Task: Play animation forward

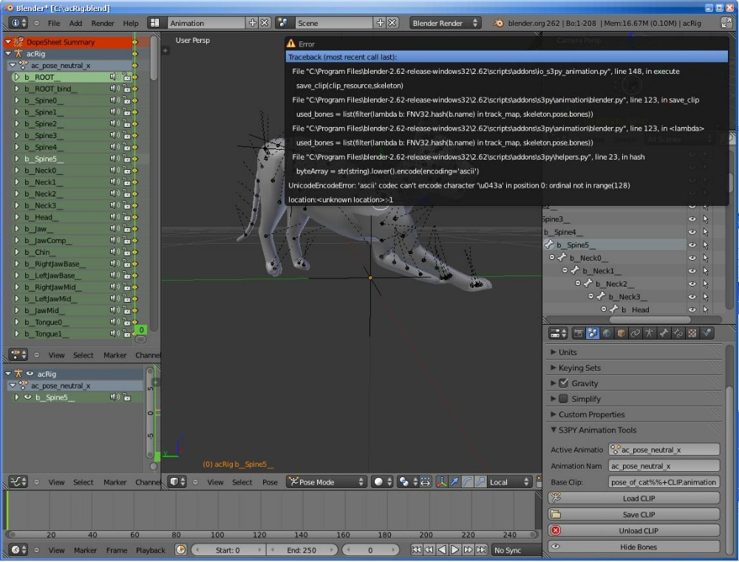Action: coord(454,549)
